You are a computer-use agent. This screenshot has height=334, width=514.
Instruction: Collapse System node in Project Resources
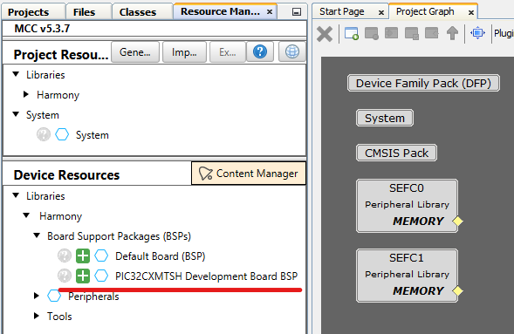(16, 114)
